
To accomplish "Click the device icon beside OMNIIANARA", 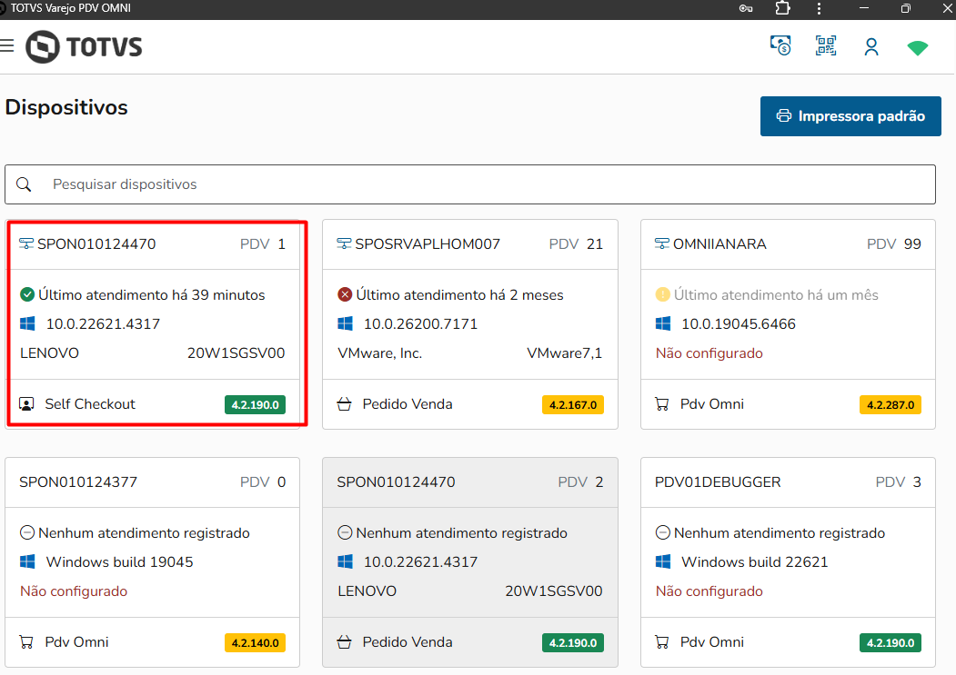I will pyautogui.click(x=661, y=243).
